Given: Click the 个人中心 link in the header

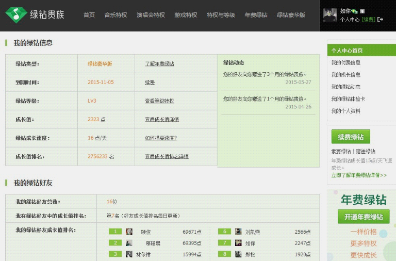Looking at the screenshot, I should point(350,20).
